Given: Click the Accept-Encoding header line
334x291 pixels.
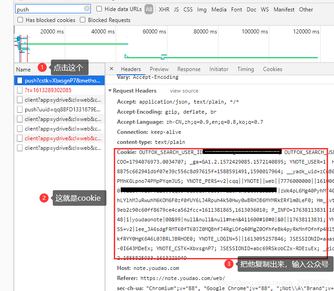Looking at the screenshot, I should pos(167,112).
